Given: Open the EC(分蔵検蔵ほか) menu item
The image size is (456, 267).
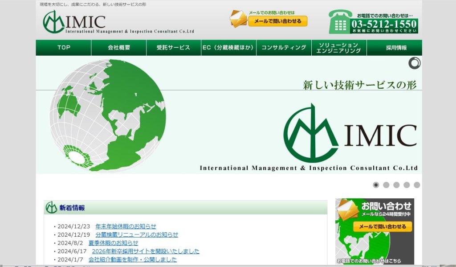Looking at the screenshot, I should [x=228, y=47].
